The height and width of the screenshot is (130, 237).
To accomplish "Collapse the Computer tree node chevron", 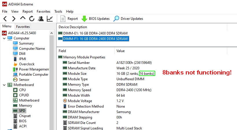I will click(4, 38).
